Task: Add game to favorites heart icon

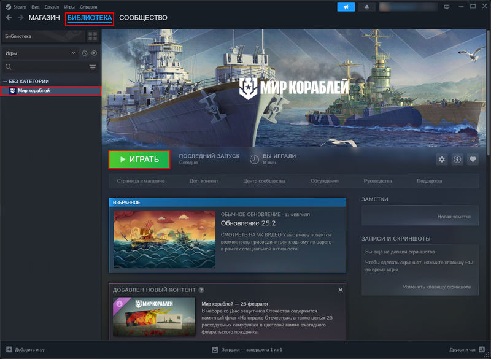Action: [473, 160]
